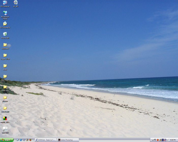Select the New Folder icon

click(x=5, y=76)
